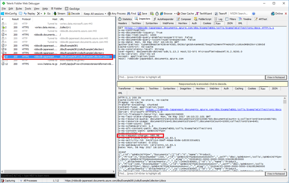Replay the selected session
289x183 pixels.
29,14
